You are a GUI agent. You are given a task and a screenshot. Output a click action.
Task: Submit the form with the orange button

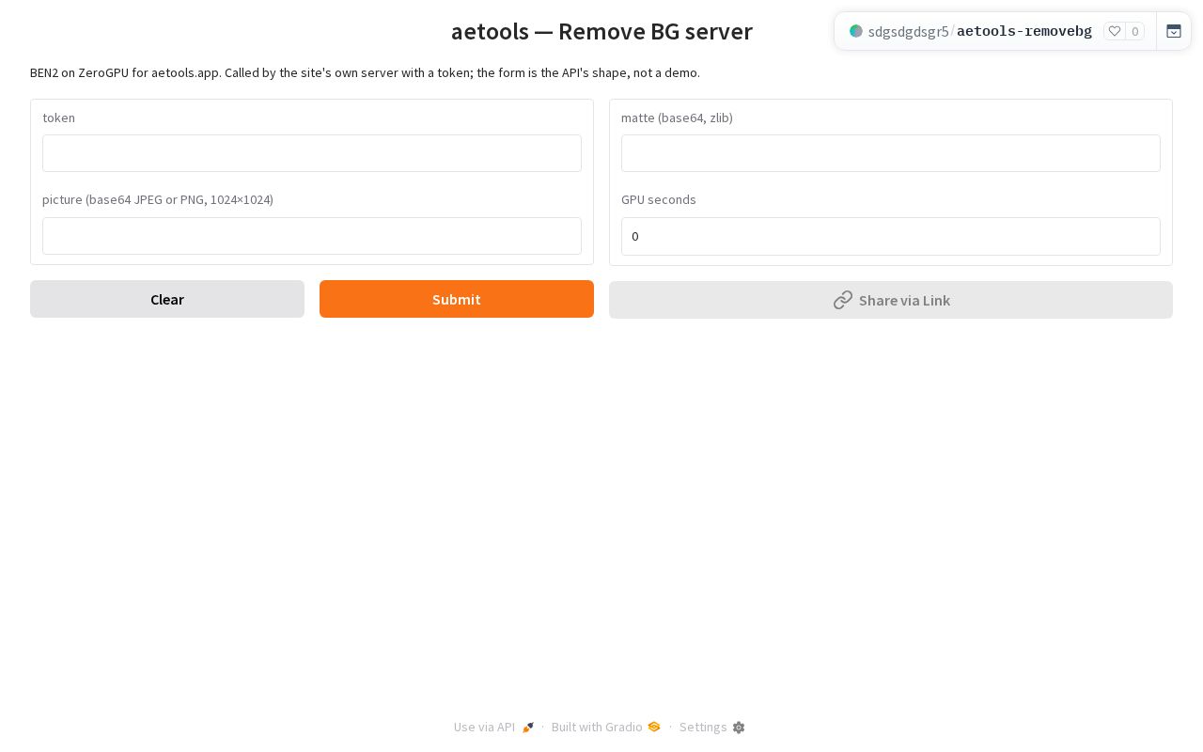tap(457, 299)
